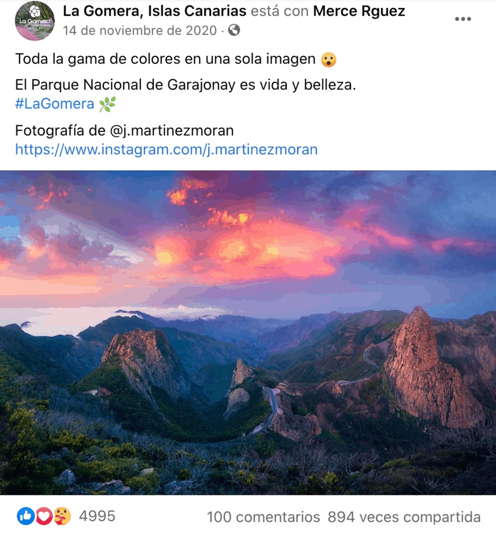
Task: Open Merce Rguez tagged profile
Action: [359, 11]
